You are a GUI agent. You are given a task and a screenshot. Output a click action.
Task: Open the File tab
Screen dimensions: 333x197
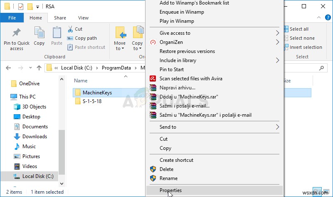point(12,18)
